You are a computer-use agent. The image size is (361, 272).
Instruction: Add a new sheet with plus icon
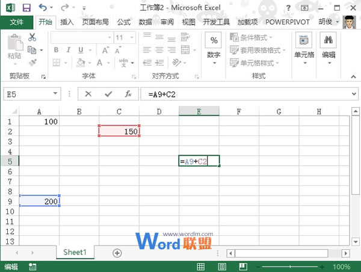[x=117, y=253]
